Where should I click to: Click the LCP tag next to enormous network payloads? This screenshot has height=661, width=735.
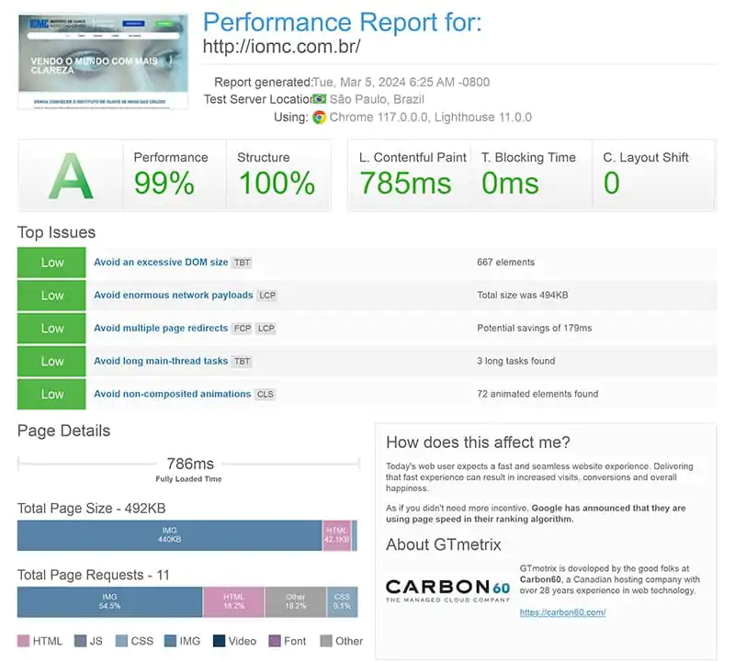266,296
